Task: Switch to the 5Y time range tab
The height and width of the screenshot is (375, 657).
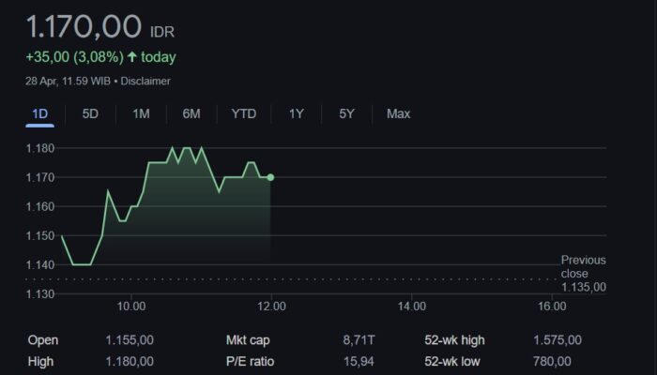Action: point(346,113)
